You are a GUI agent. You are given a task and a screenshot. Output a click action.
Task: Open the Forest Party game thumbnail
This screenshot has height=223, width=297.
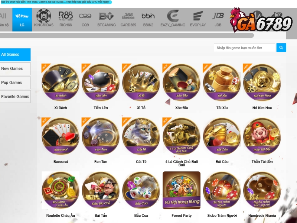pyautogui.click(x=182, y=190)
